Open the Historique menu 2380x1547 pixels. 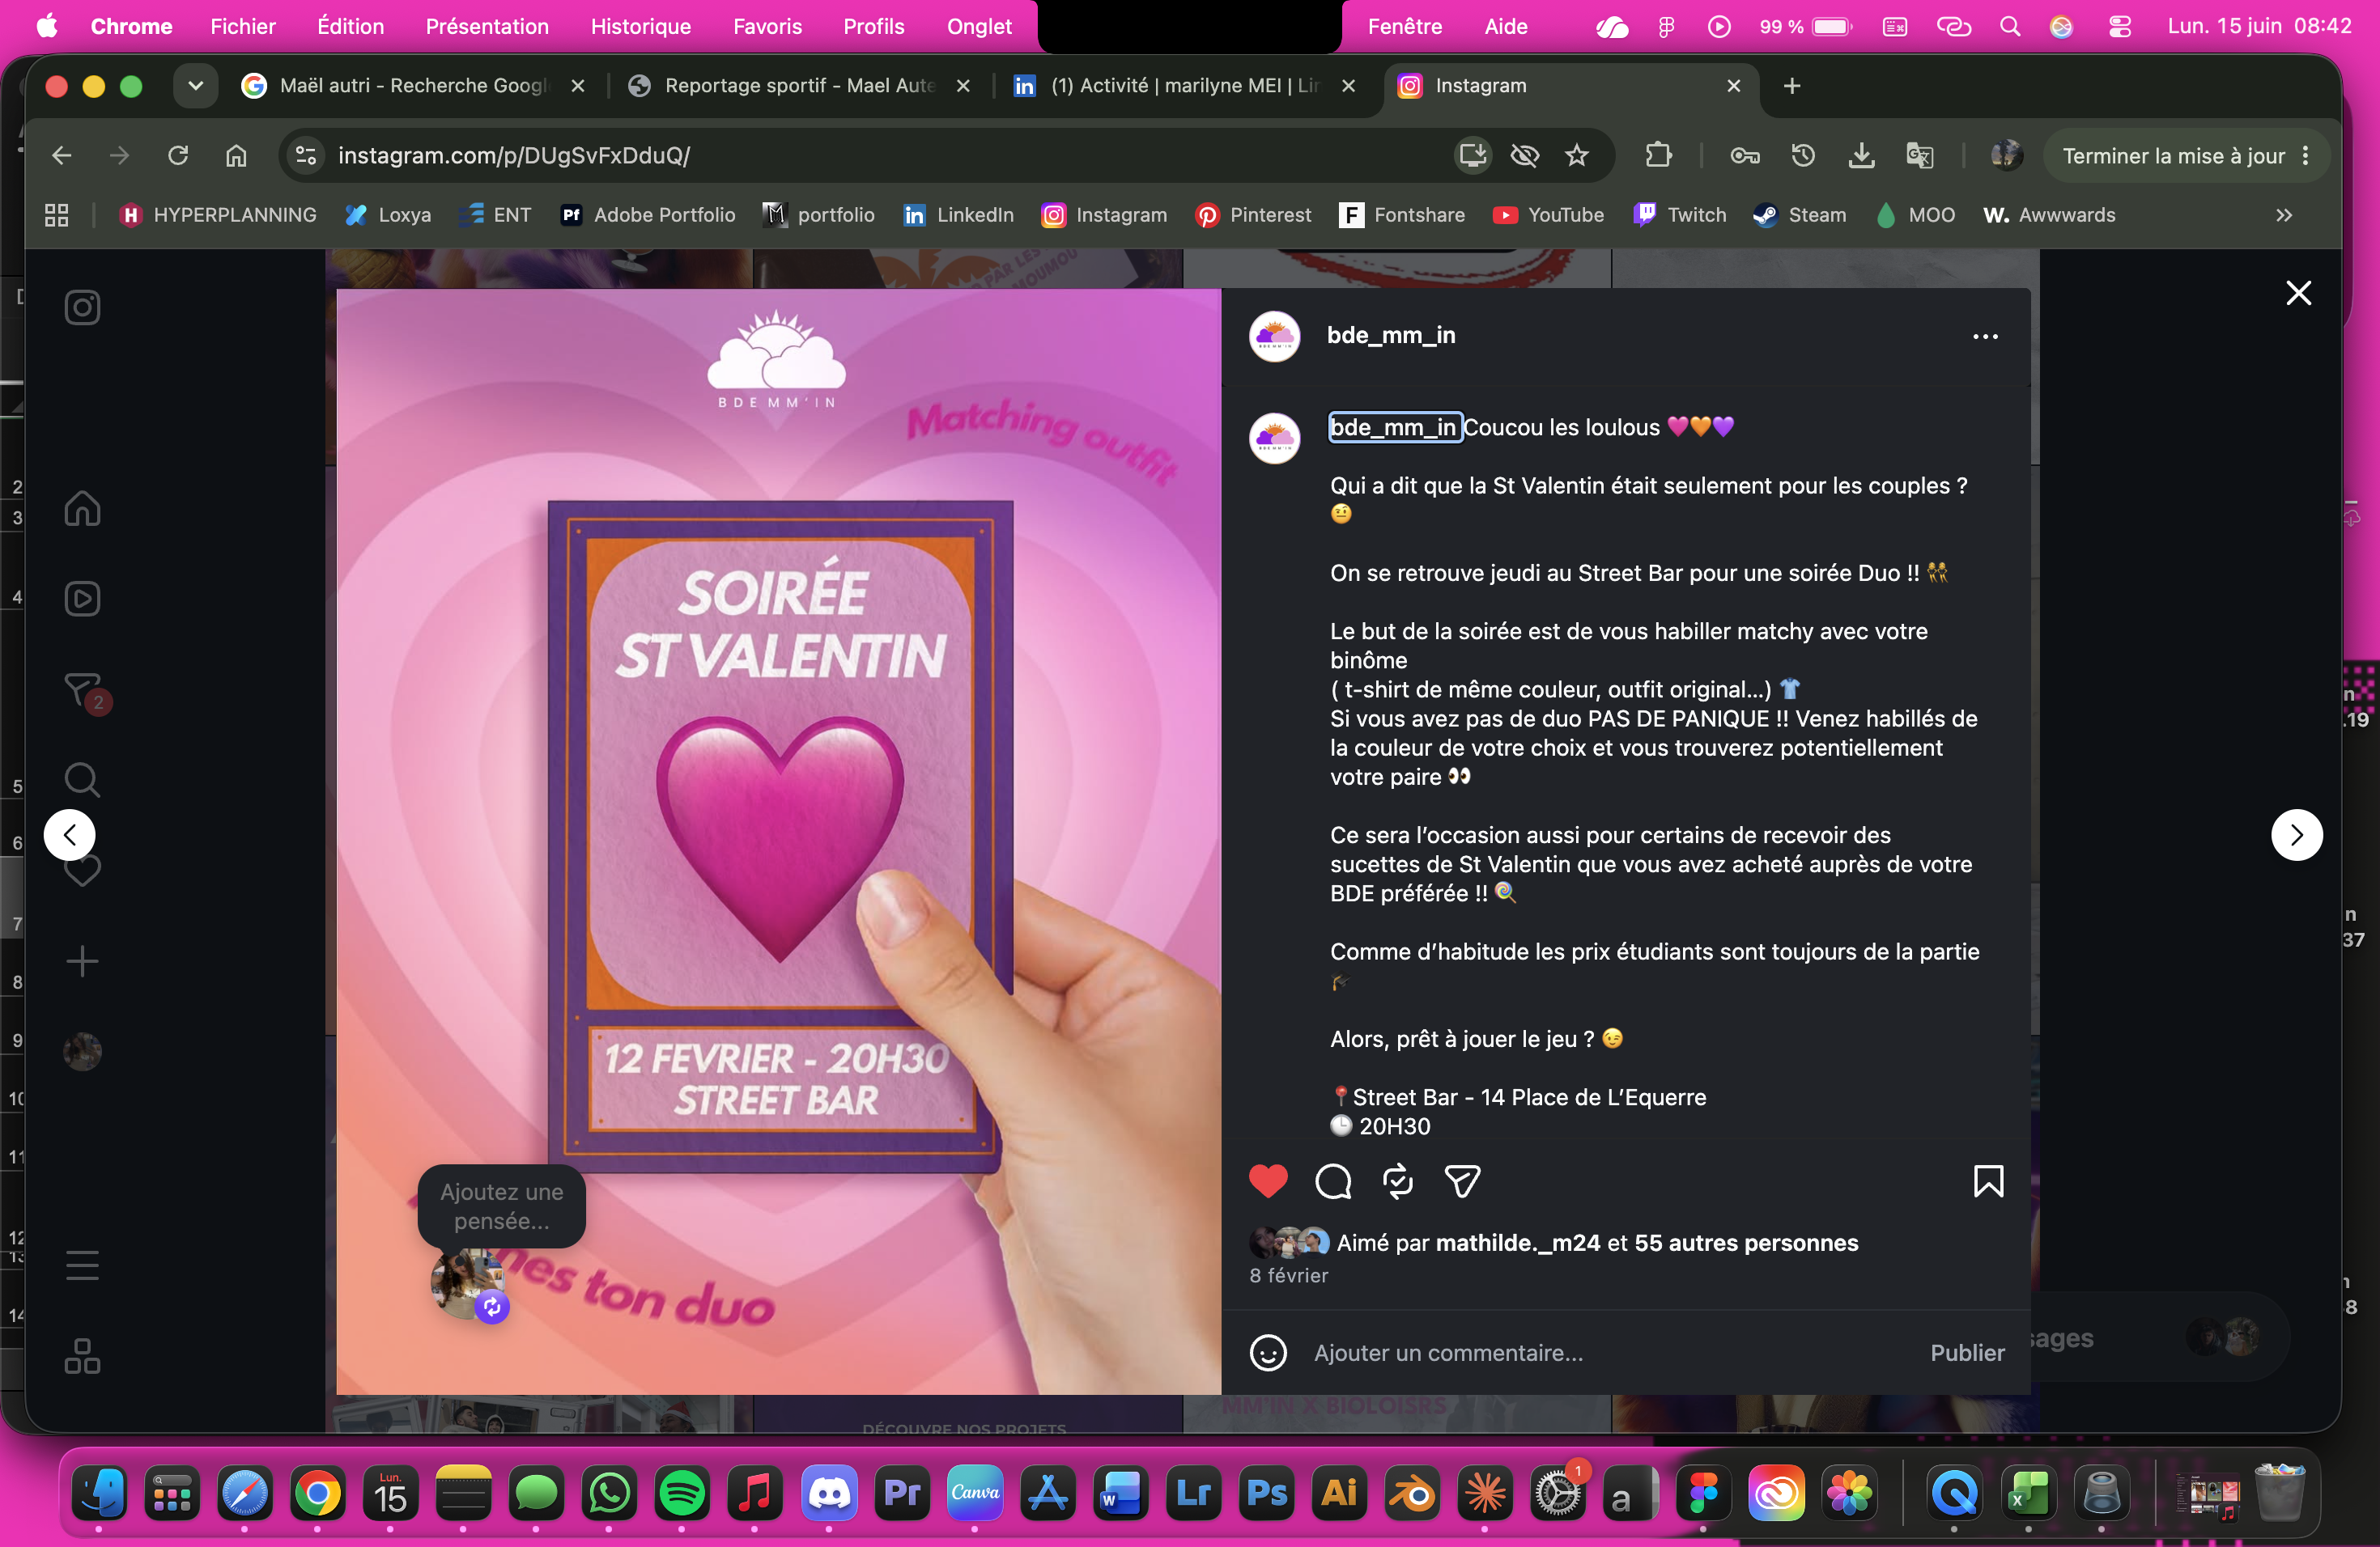click(641, 26)
